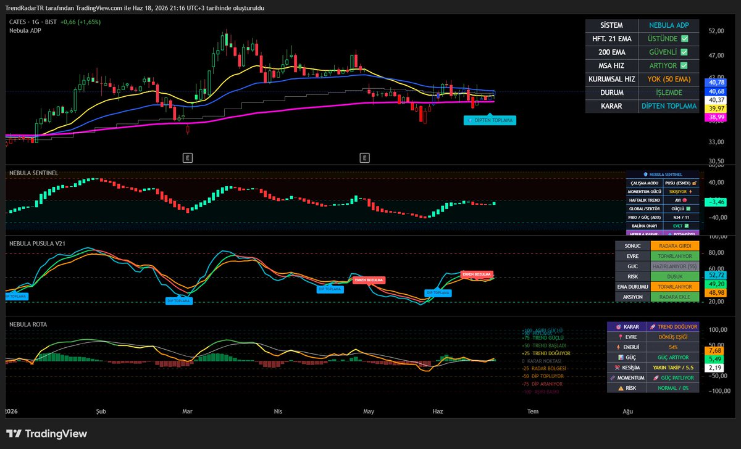741x449 pixels.
Task: Click the Tem label on time axis
Action: [532, 410]
